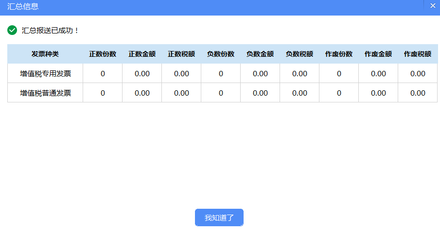
Task: Close the 汇总信息 dialog with X
Action: (433, 6)
